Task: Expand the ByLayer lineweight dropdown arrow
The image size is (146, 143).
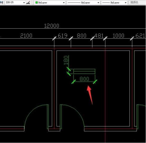Action: pyautogui.click(x=125, y=3)
